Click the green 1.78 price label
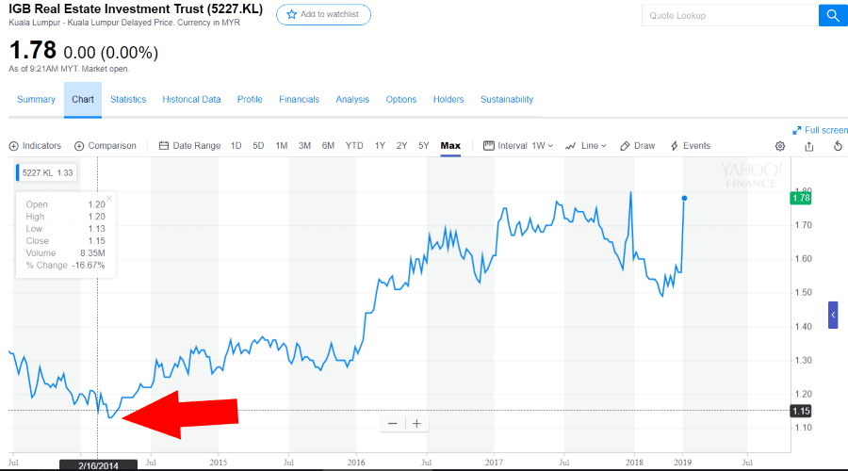 pos(801,198)
